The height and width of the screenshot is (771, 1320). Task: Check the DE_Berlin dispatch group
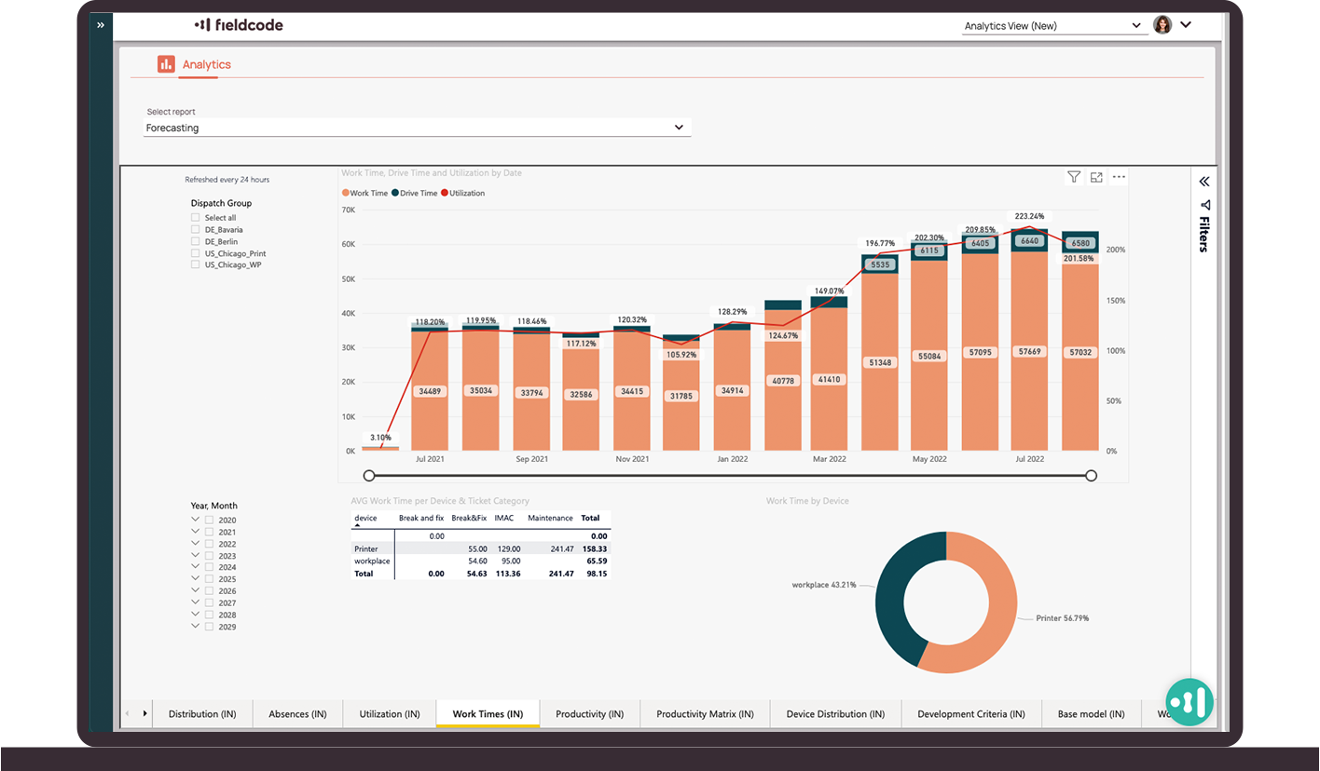coord(196,241)
